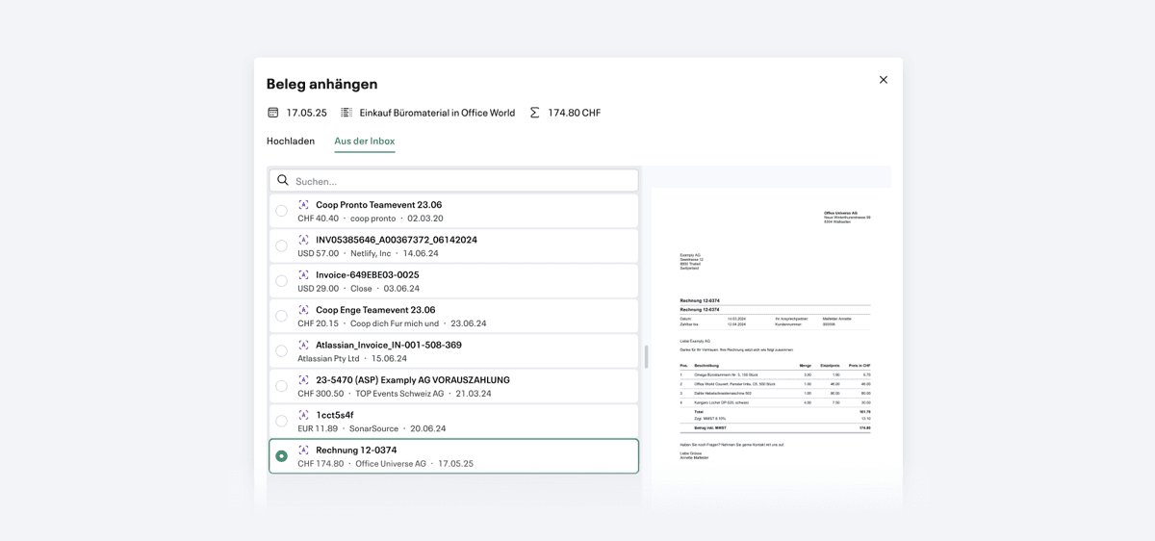Switch to the Hochladen tab

291,141
